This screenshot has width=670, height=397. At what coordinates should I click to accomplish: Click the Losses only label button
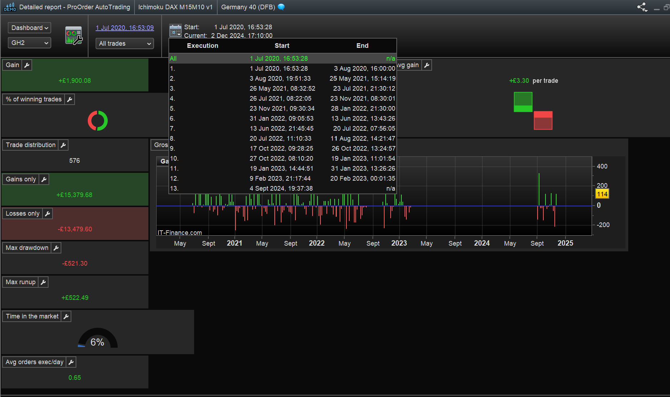click(x=22, y=213)
